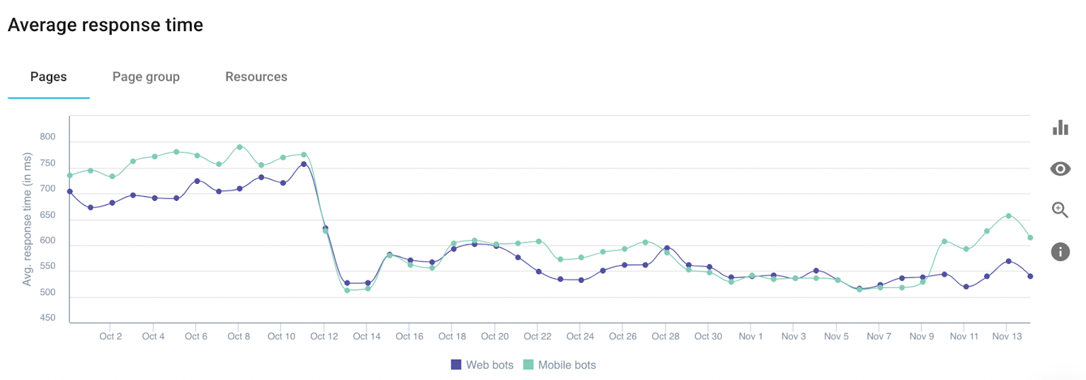Toggle the eye visibility icon
Viewport: 1086px width, 380px height.
(1060, 169)
